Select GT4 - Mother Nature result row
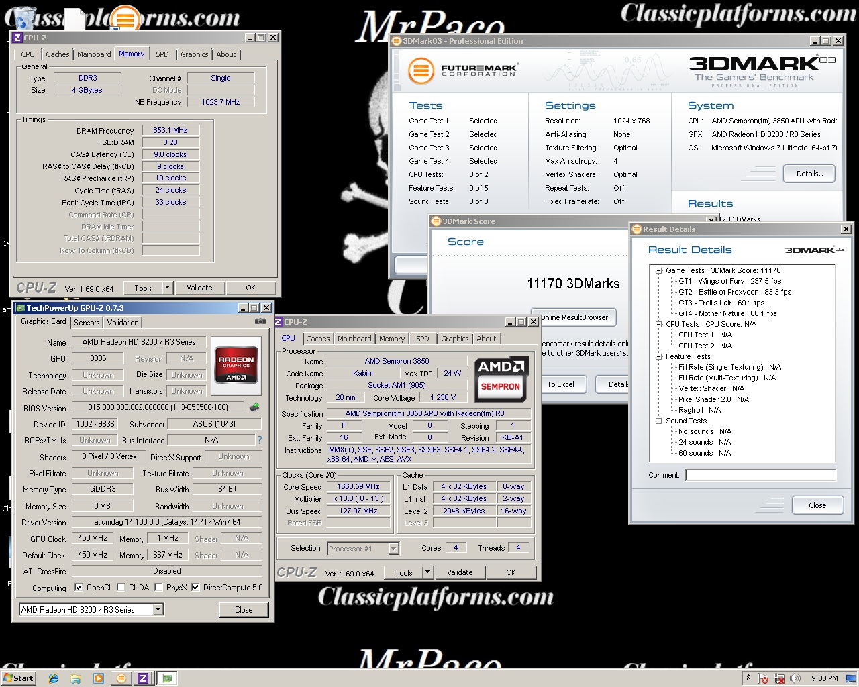The image size is (859, 687). 728,313
